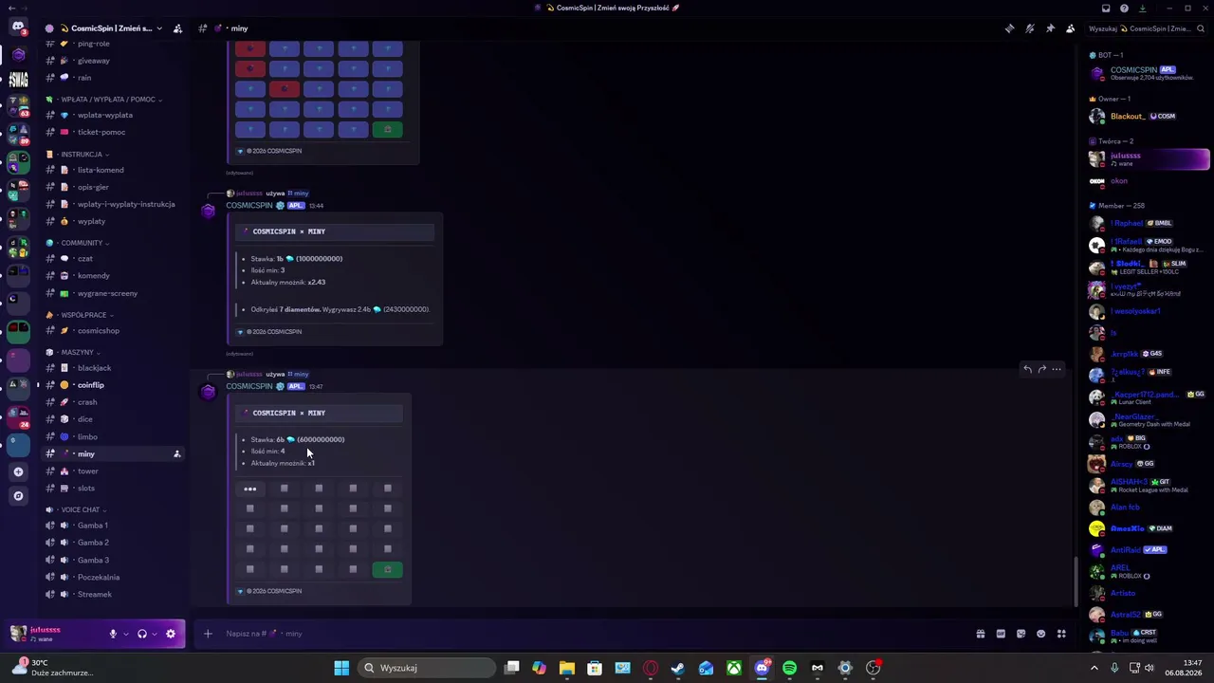Viewport: 1214px width, 683px height.
Task: Switch to the coinflip channel
Action: (114, 385)
